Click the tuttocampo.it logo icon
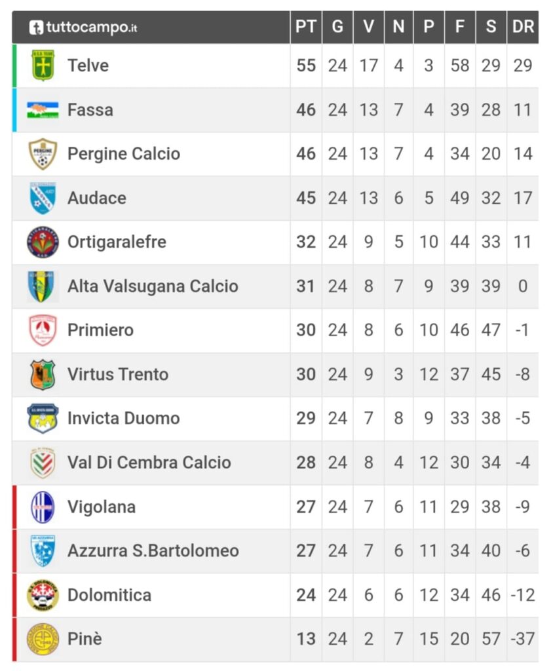 [36, 28]
